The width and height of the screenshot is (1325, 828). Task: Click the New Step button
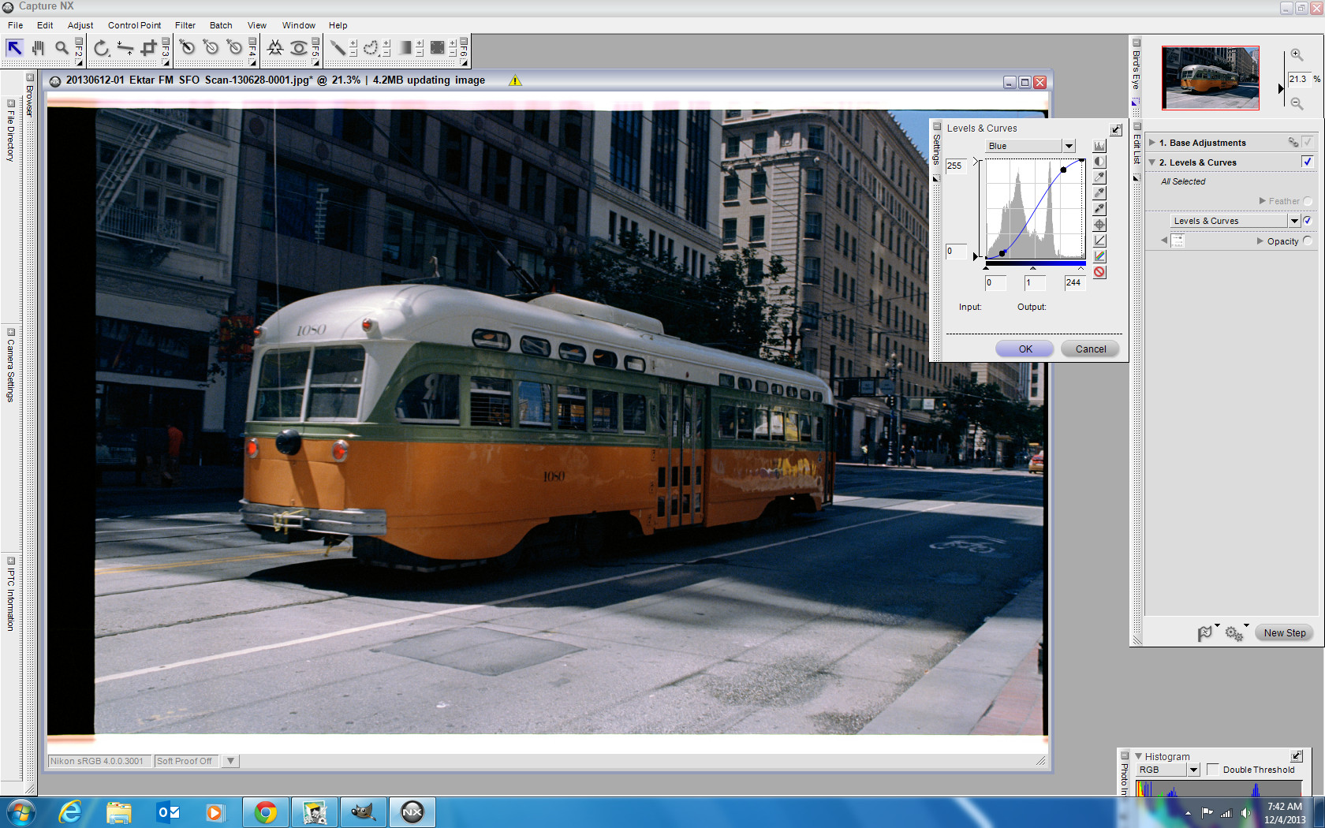pos(1284,632)
